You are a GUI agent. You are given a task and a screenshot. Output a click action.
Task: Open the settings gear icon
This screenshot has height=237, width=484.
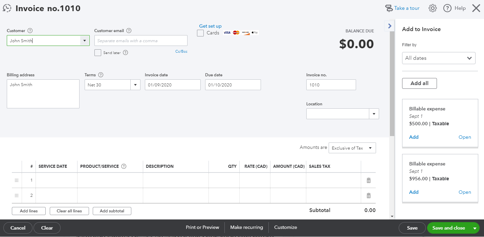tap(433, 8)
